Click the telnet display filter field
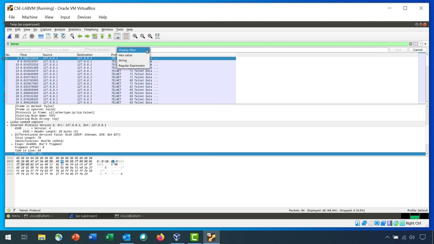This screenshot has width=434, height=244. point(209,44)
